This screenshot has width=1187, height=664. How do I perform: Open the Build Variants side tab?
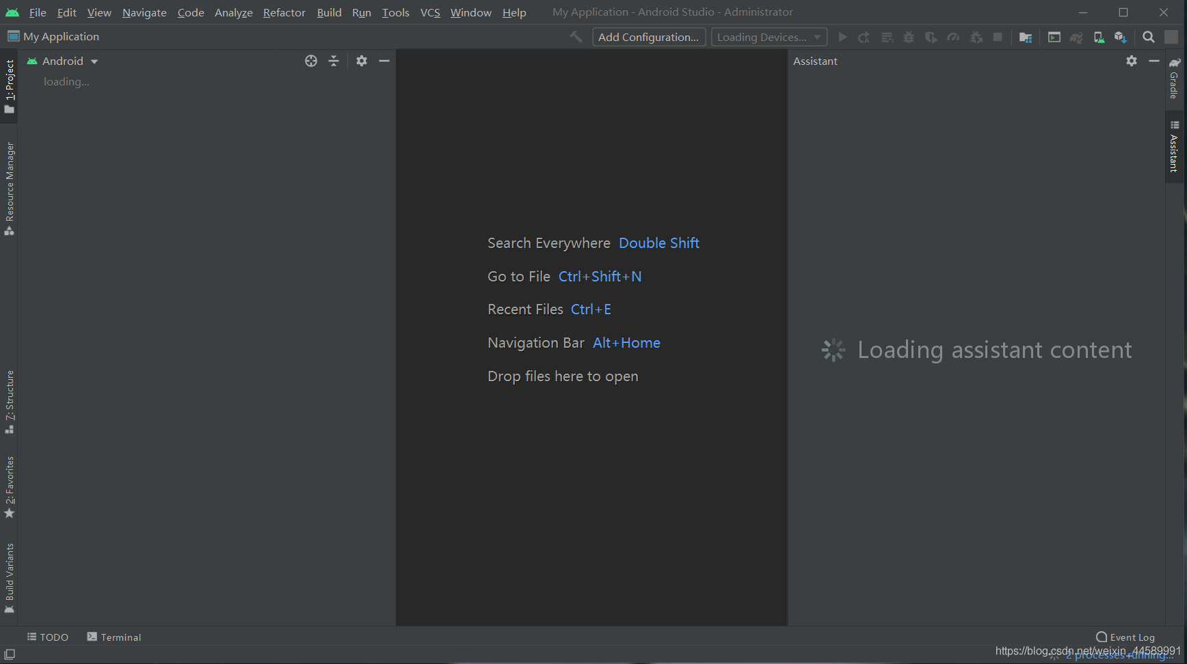(9, 578)
